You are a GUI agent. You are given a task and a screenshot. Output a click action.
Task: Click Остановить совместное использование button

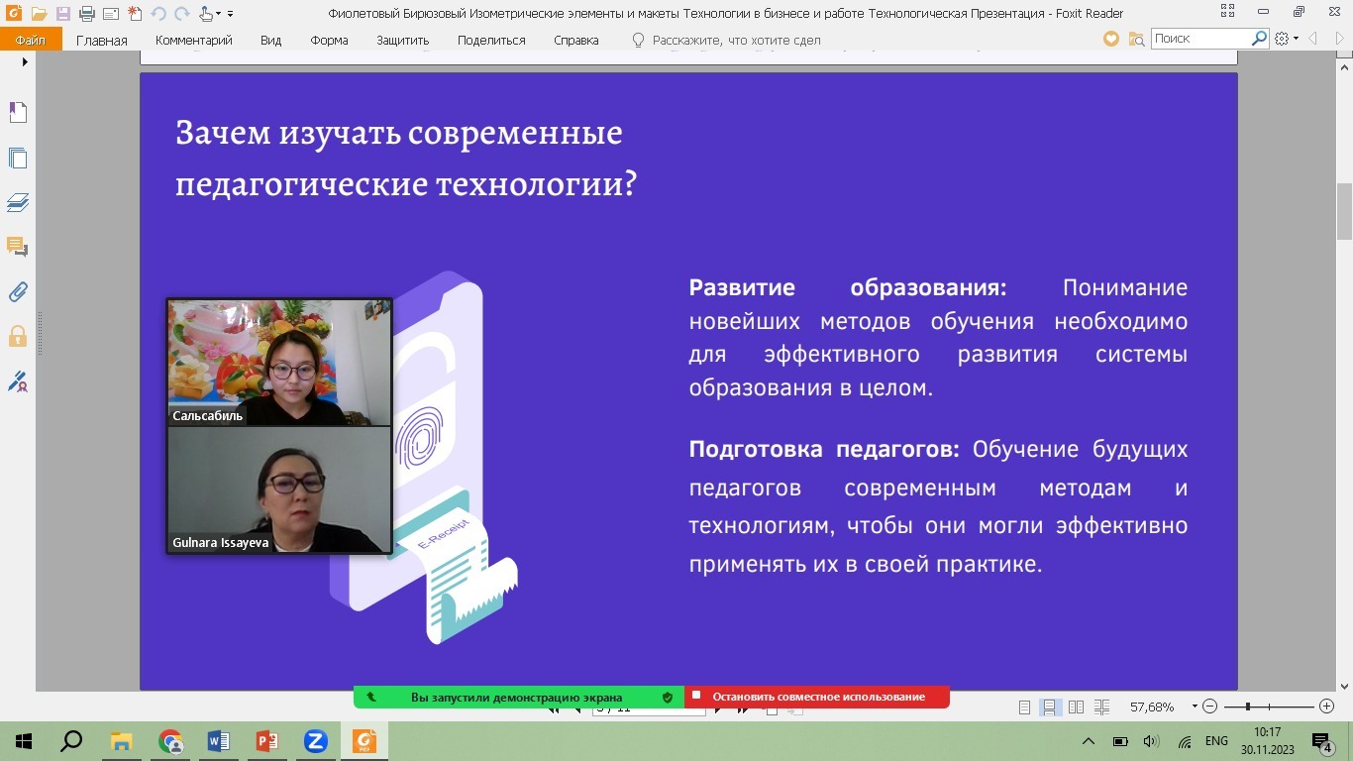[817, 697]
